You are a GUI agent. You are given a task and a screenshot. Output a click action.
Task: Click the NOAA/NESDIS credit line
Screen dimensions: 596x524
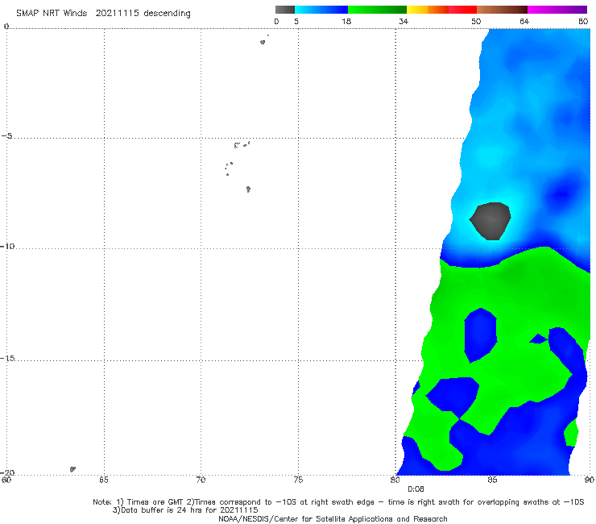[x=333, y=519]
